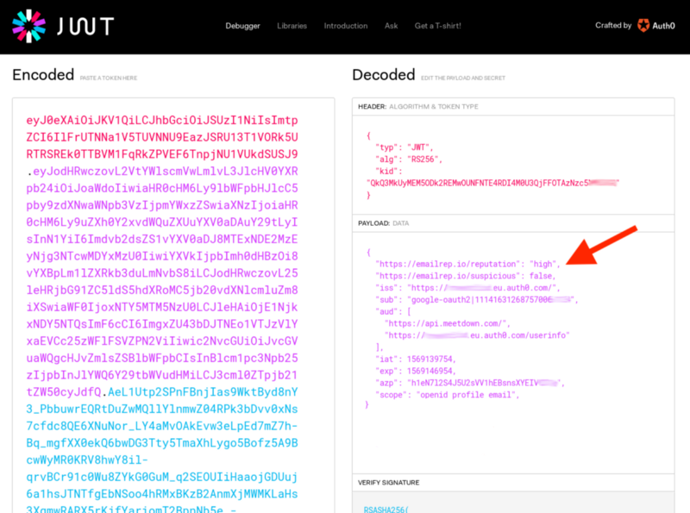
Task: Click the "kid" key in header
Action: pyautogui.click(x=388, y=172)
